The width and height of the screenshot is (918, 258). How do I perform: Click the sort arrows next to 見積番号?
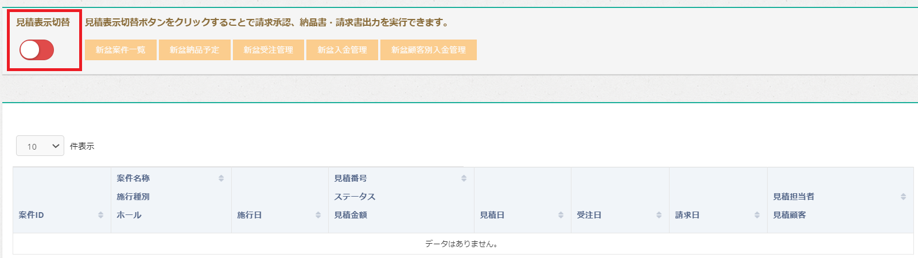point(464,178)
